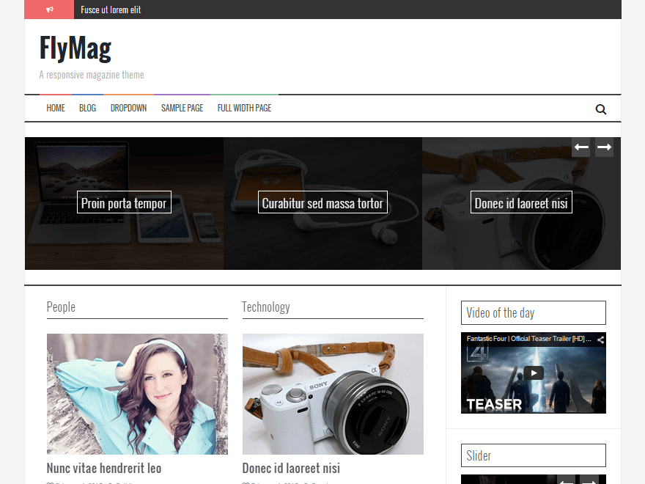The width and height of the screenshot is (645, 484).
Task: Click the share icon on the video embed
Action: [600, 340]
